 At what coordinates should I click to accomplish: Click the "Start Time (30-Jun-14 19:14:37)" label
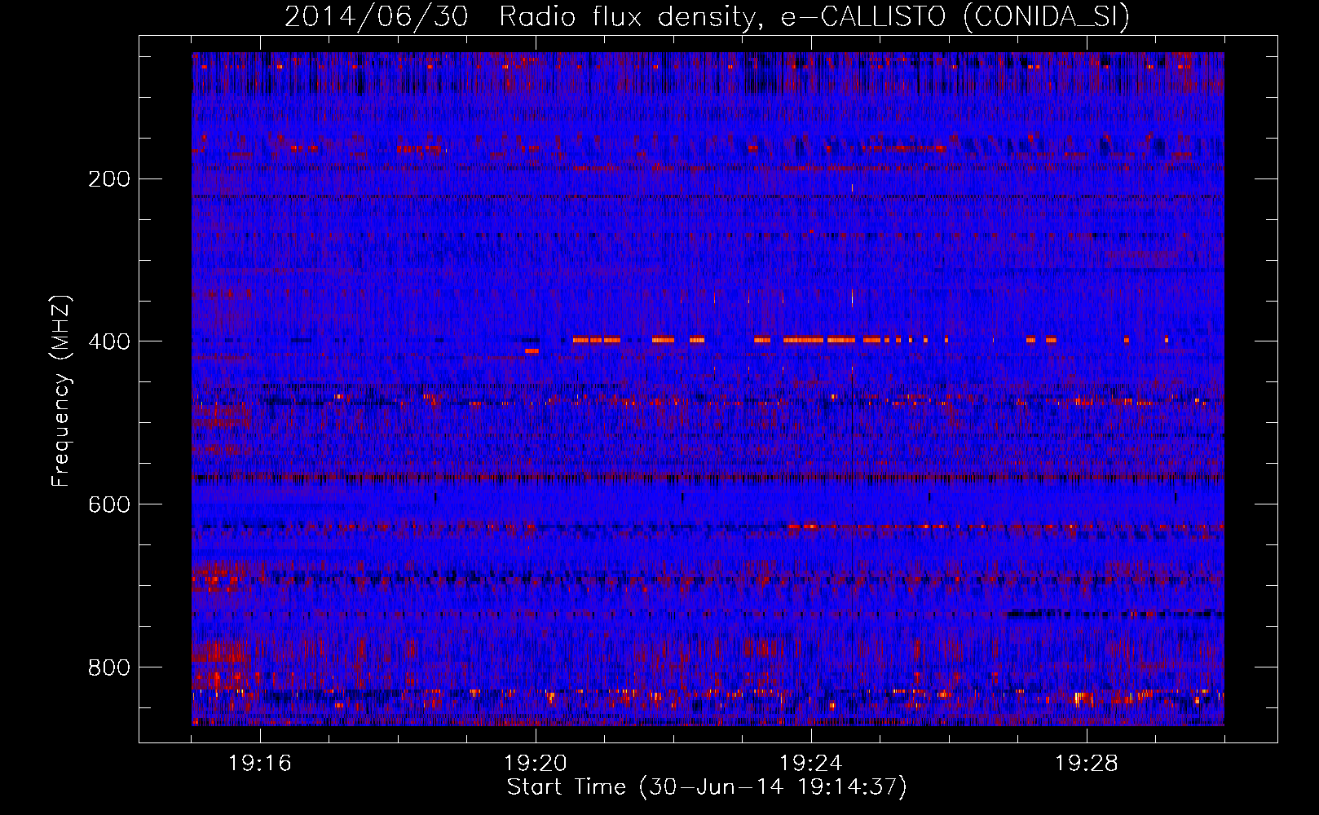point(707,787)
